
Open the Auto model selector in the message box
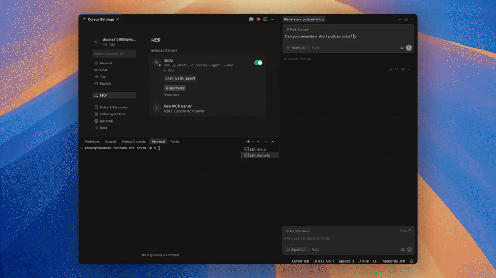tap(316, 48)
